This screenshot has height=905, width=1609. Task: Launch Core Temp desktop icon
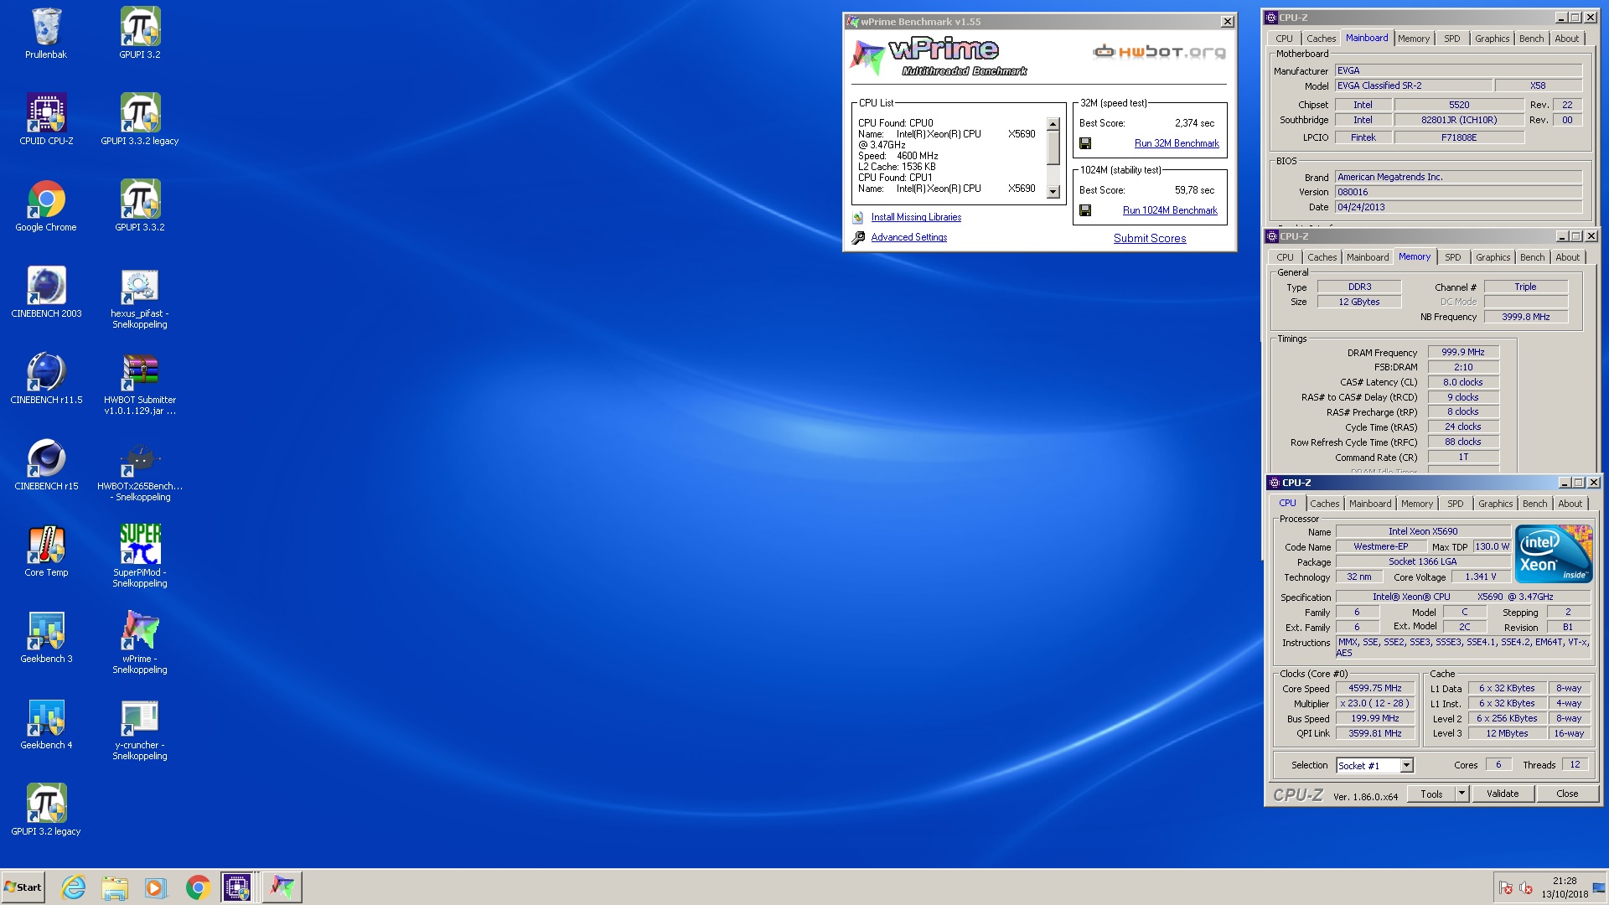click(x=46, y=551)
